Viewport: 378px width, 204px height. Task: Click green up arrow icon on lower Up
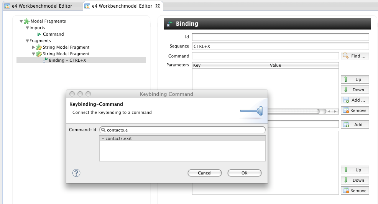point(346,170)
